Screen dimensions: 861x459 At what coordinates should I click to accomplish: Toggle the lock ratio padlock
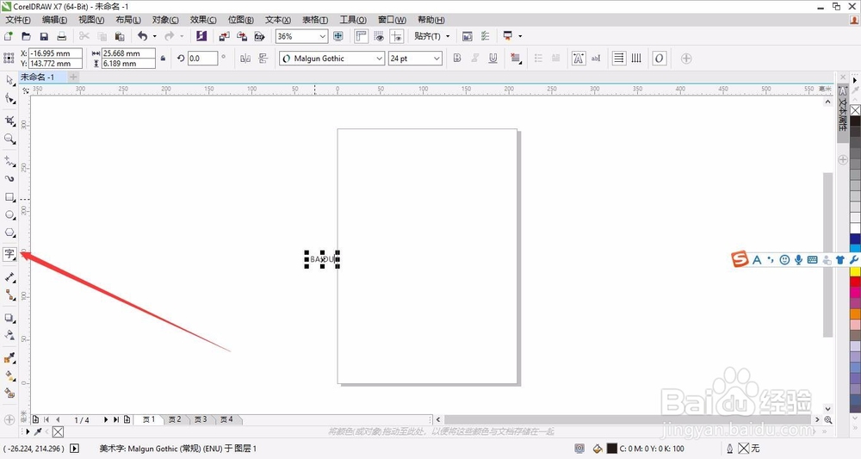tap(163, 59)
